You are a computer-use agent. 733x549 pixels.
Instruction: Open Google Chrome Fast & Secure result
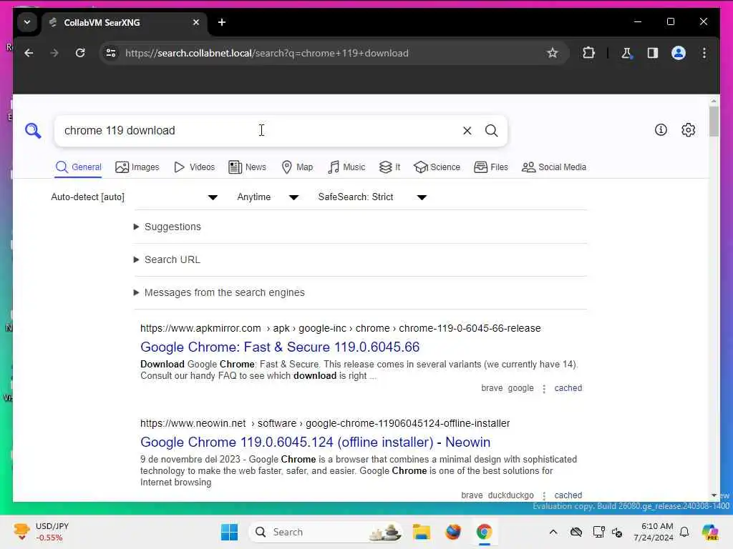[280, 347]
